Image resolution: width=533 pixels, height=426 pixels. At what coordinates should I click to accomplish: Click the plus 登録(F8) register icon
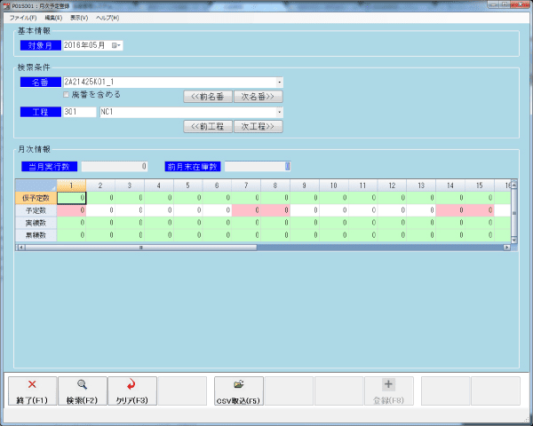coord(388,385)
